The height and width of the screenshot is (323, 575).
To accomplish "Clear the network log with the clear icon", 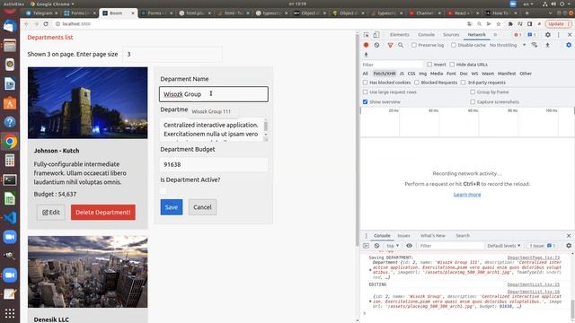I will point(376,45).
